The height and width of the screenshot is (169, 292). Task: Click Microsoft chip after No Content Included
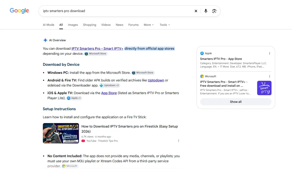click(70, 166)
